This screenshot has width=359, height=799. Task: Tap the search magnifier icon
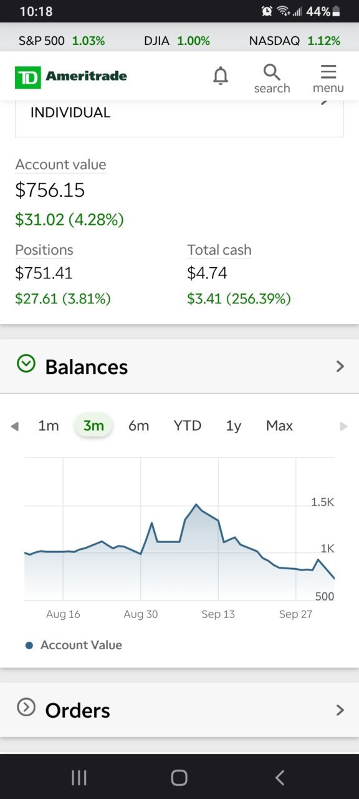272,78
